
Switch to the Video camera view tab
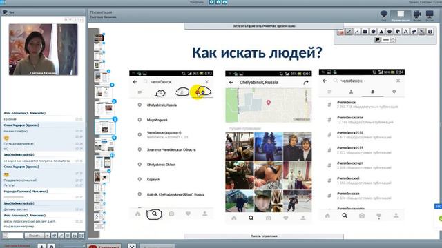[x=417, y=15]
